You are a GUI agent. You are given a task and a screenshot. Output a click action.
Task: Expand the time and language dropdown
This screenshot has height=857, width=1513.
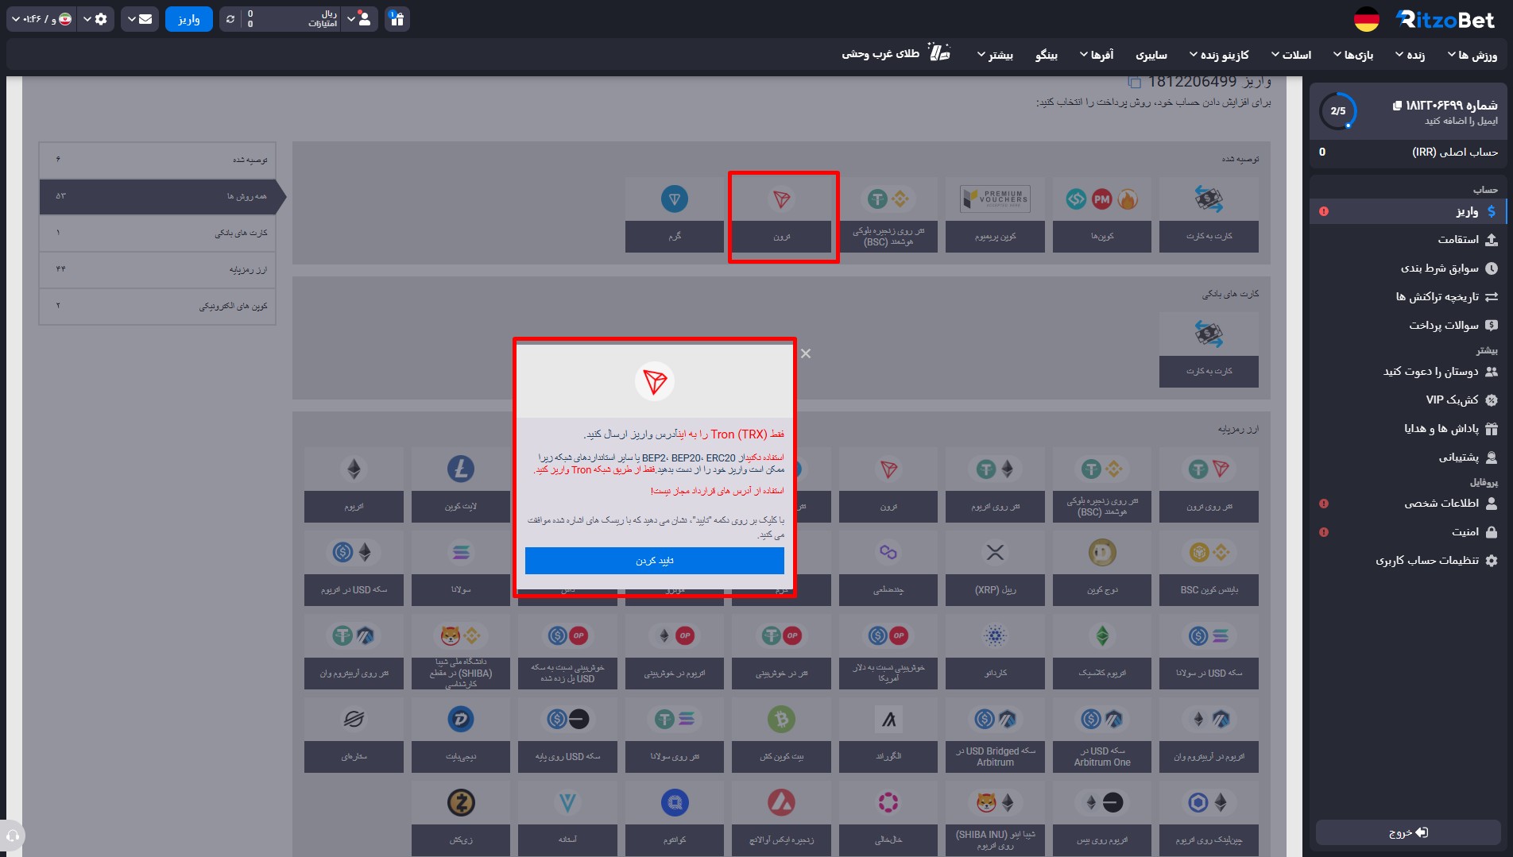42,19
